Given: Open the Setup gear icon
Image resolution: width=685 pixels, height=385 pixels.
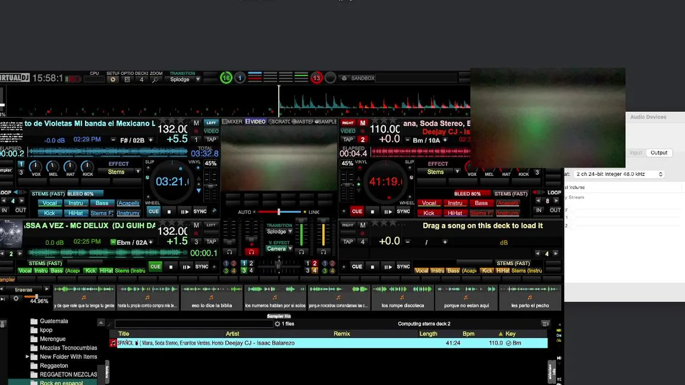Looking at the screenshot, I should pyautogui.click(x=113, y=80).
